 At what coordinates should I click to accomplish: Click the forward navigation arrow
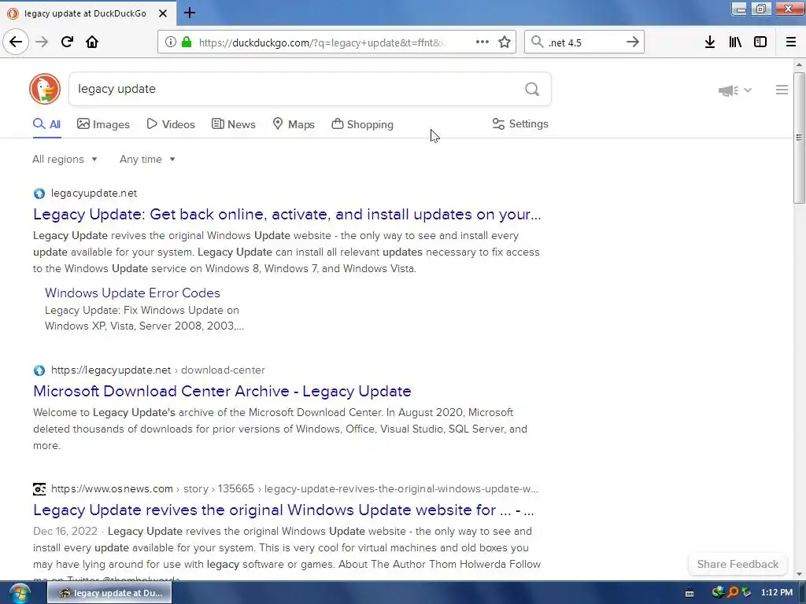[x=42, y=42]
